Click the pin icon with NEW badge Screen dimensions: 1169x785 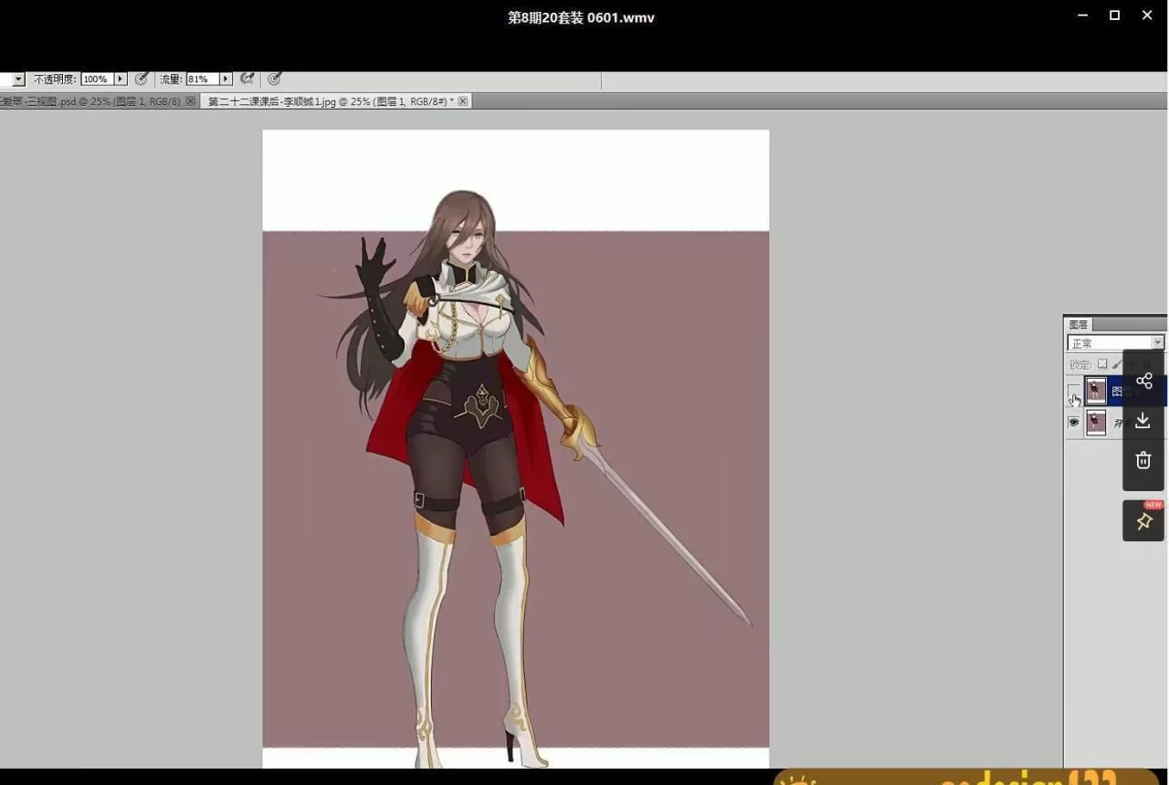(x=1143, y=521)
